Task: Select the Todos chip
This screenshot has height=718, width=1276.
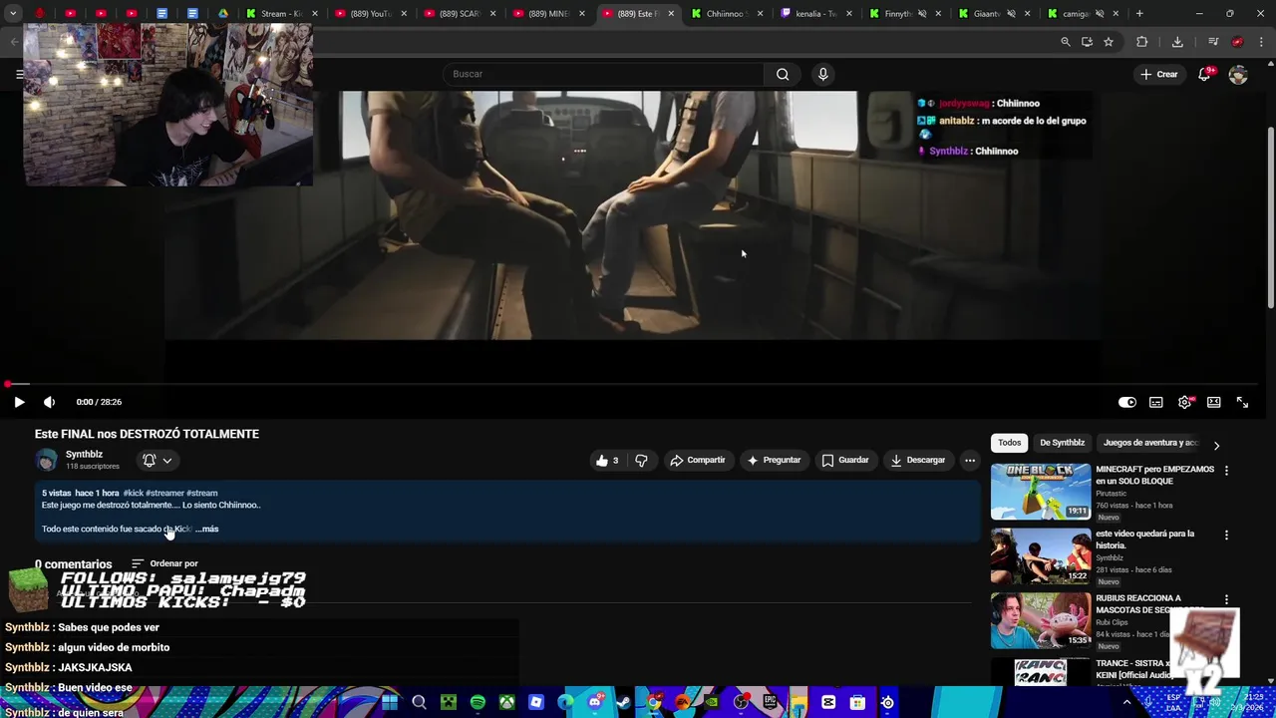Action: click(x=1010, y=443)
